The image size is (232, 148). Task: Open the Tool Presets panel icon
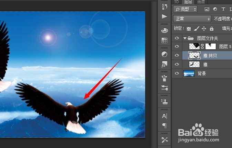pos(164,140)
